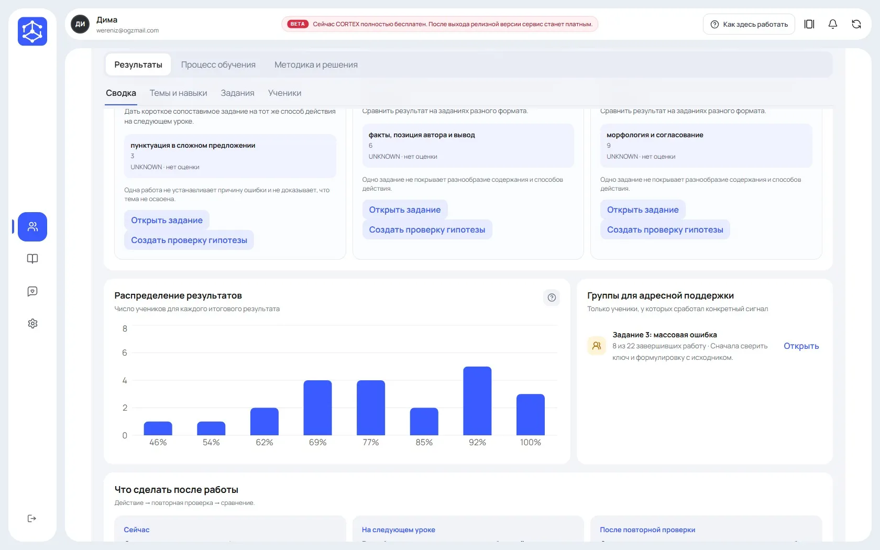Click the BETA notice banner

coord(440,24)
